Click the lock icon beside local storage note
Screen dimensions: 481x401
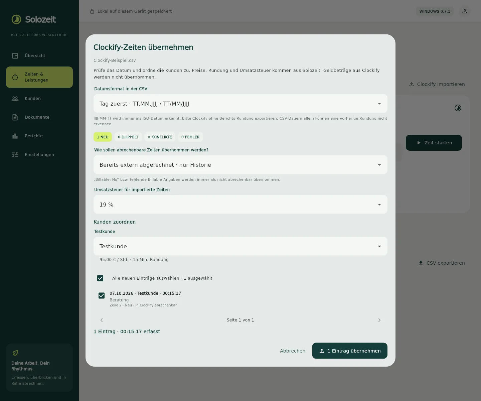(92, 11)
